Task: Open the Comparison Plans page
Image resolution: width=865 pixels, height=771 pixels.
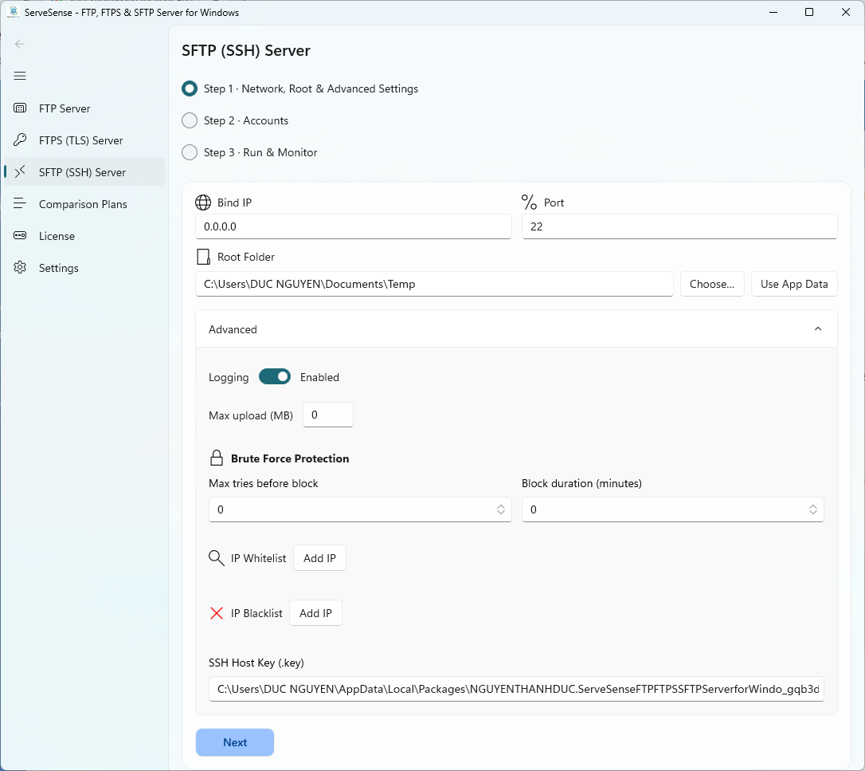Action: 84,204
